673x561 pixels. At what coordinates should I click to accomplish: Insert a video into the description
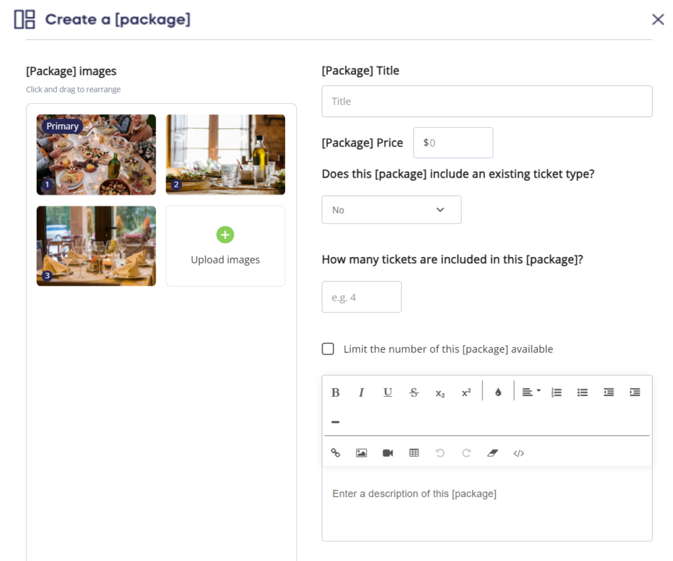(388, 452)
